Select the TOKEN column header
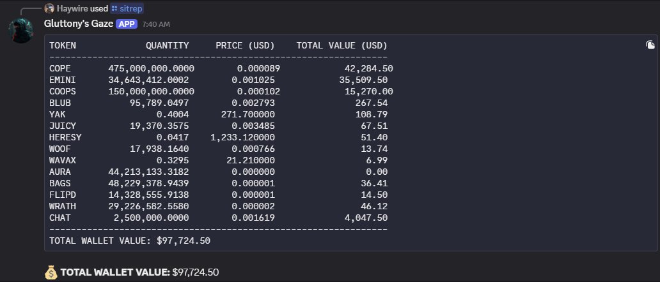The image size is (660, 282). [x=63, y=45]
